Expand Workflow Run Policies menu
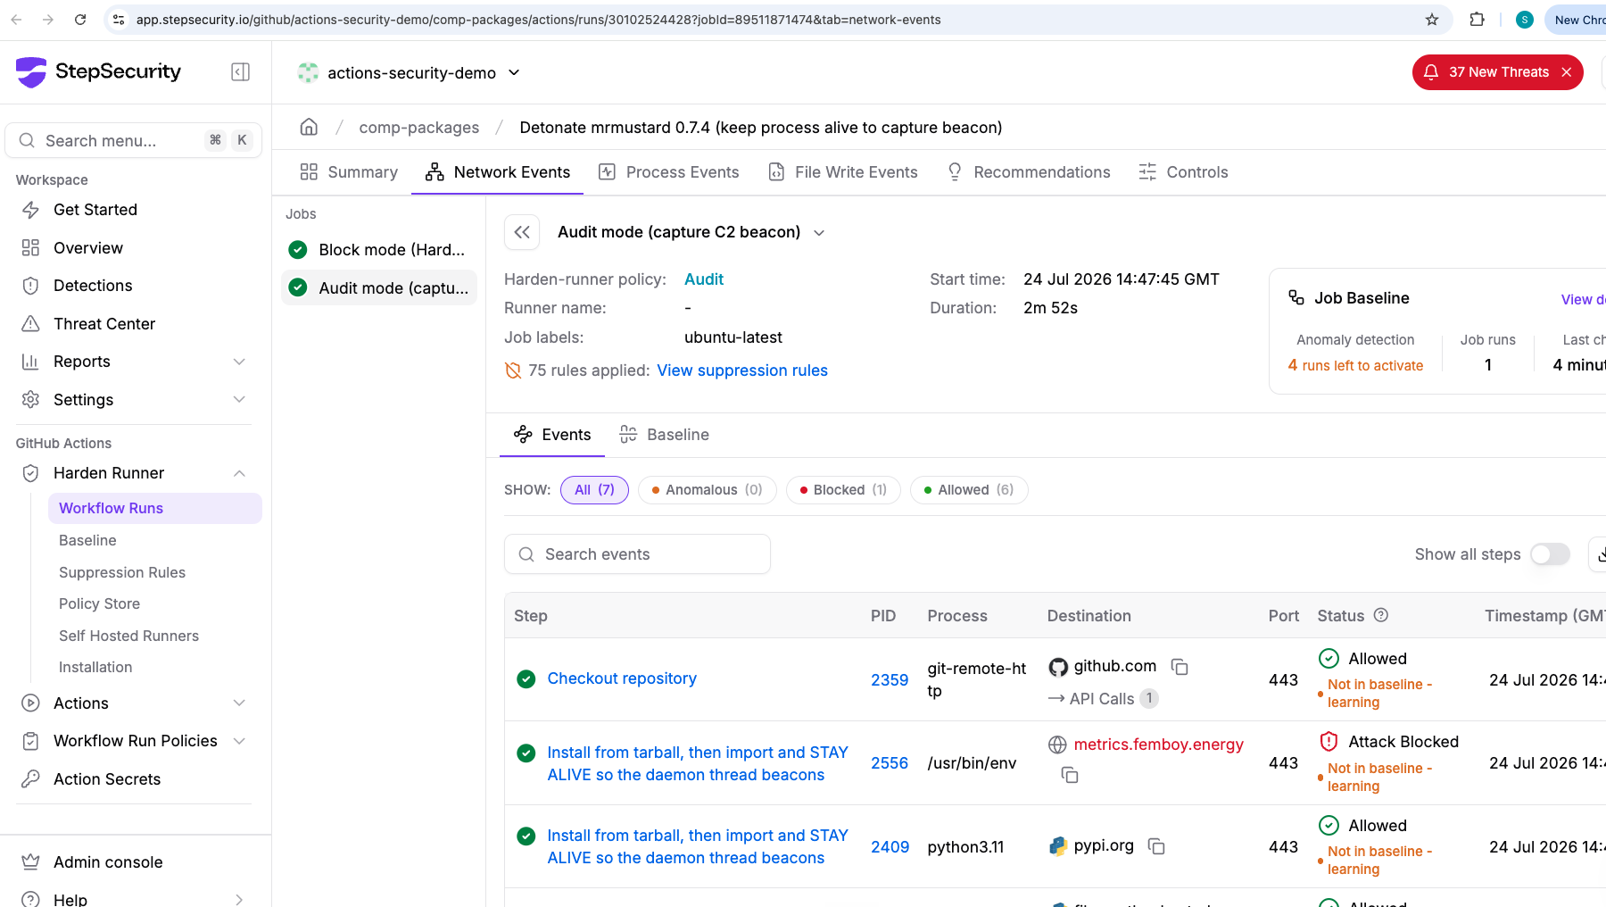Image resolution: width=1606 pixels, height=907 pixels. coord(239,741)
